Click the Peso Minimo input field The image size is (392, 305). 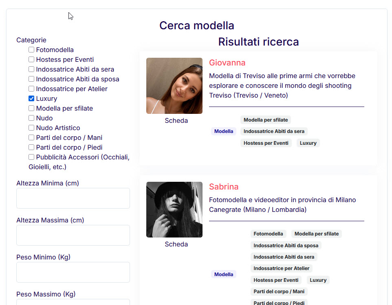[x=73, y=272]
